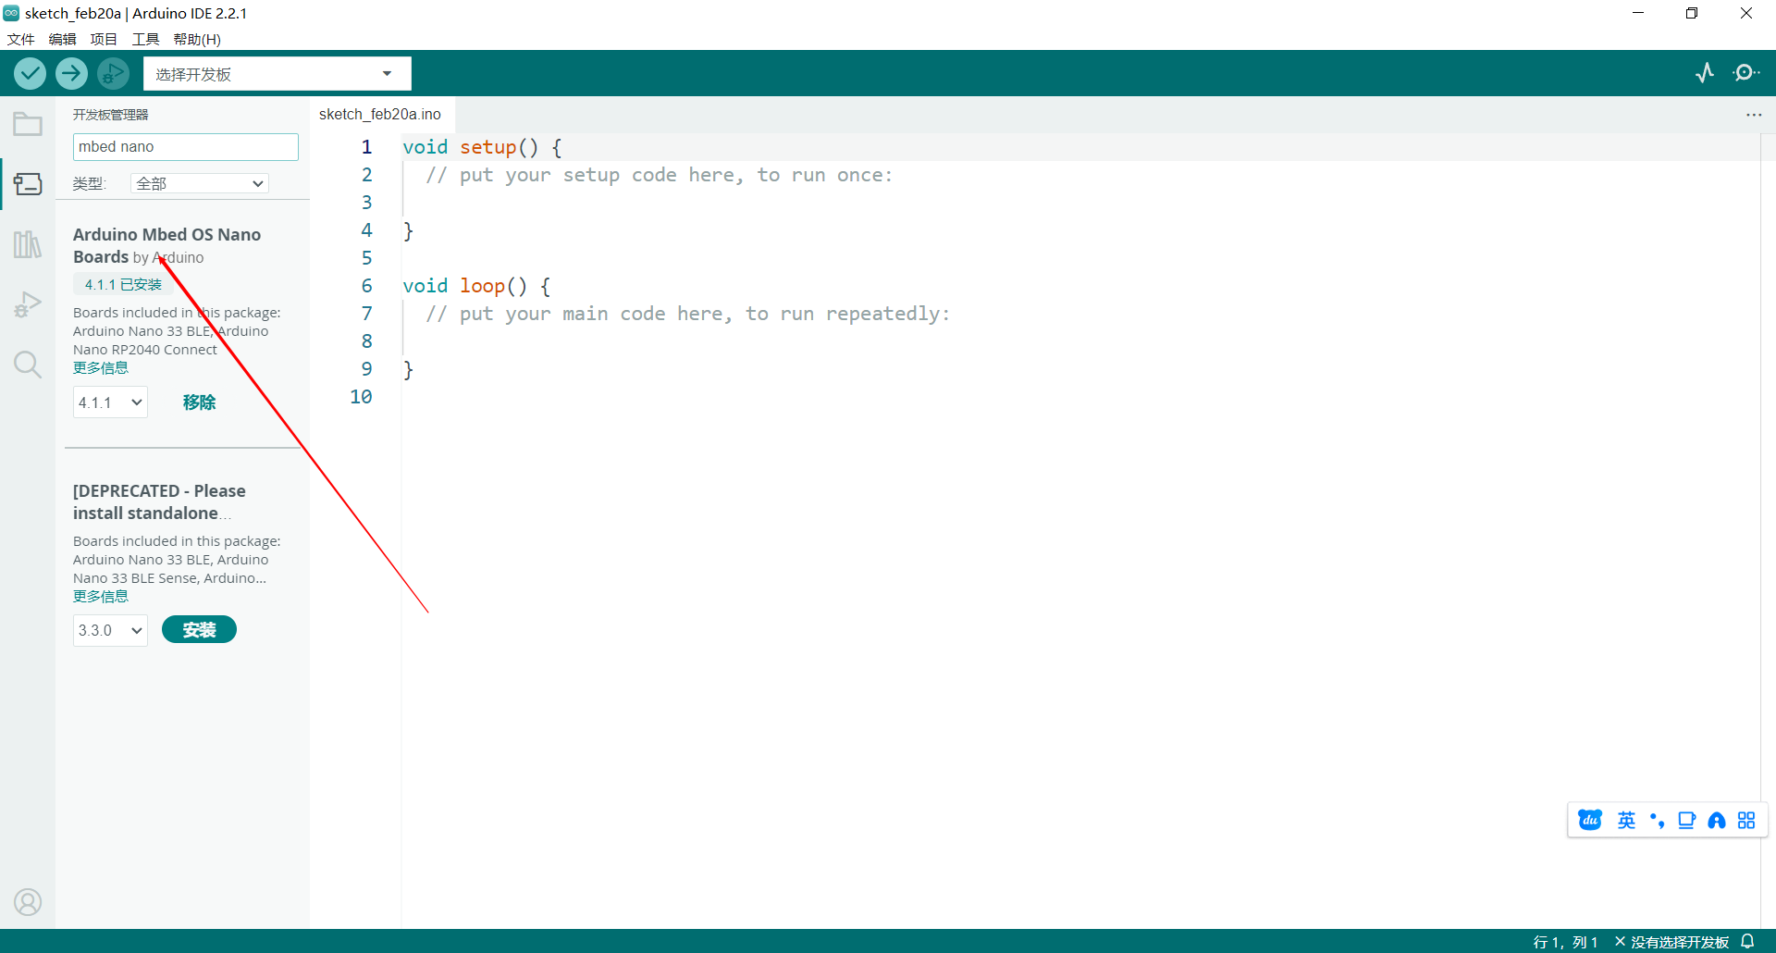Click the 4.1.1 已安装 installed badge

click(x=123, y=285)
